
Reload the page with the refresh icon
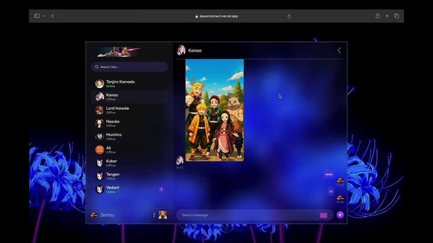coord(289,16)
